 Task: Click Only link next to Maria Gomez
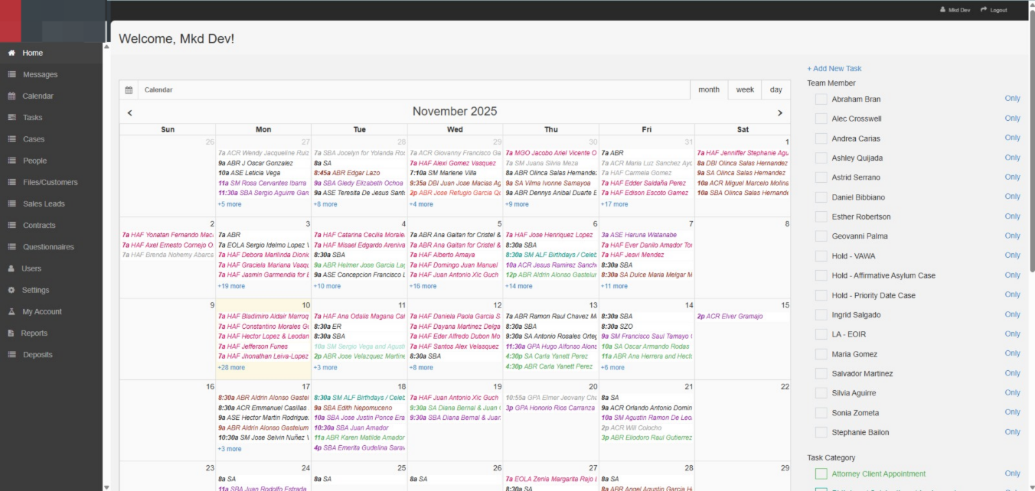1012,353
